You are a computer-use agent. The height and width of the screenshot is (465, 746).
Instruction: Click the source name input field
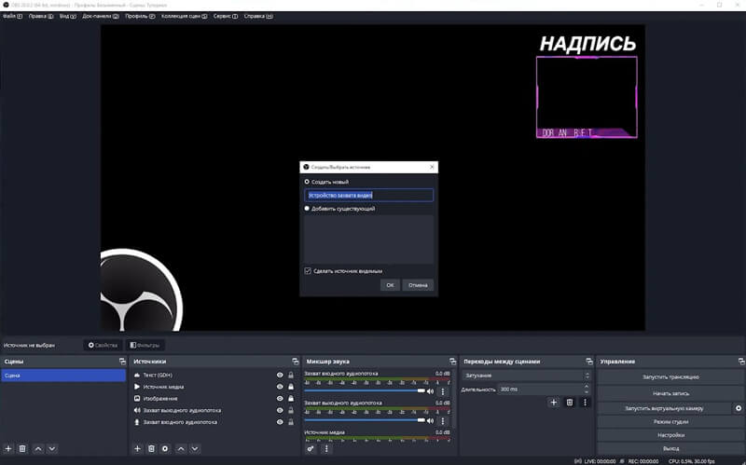click(x=368, y=196)
